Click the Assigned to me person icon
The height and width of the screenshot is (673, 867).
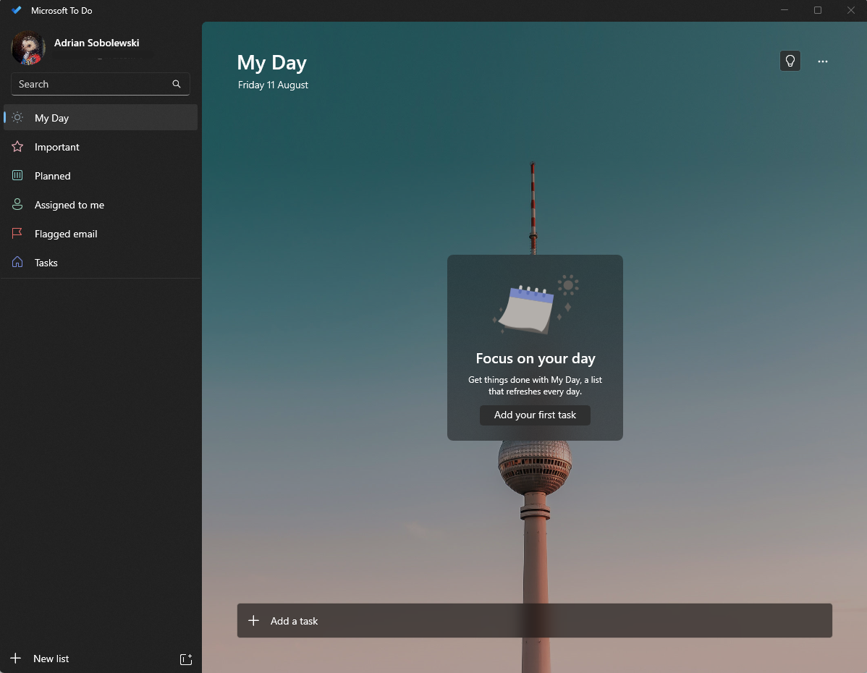17,205
